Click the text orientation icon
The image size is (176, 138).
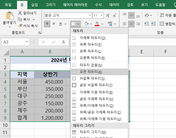(x=147, y=15)
